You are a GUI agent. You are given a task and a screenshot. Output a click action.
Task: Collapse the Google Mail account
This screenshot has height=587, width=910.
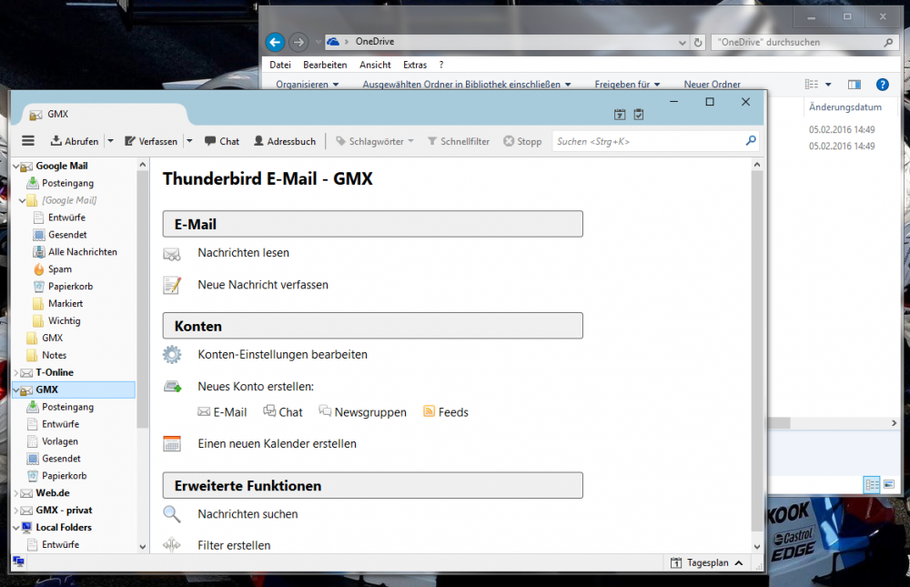pyautogui.click(x=16, y=166)
